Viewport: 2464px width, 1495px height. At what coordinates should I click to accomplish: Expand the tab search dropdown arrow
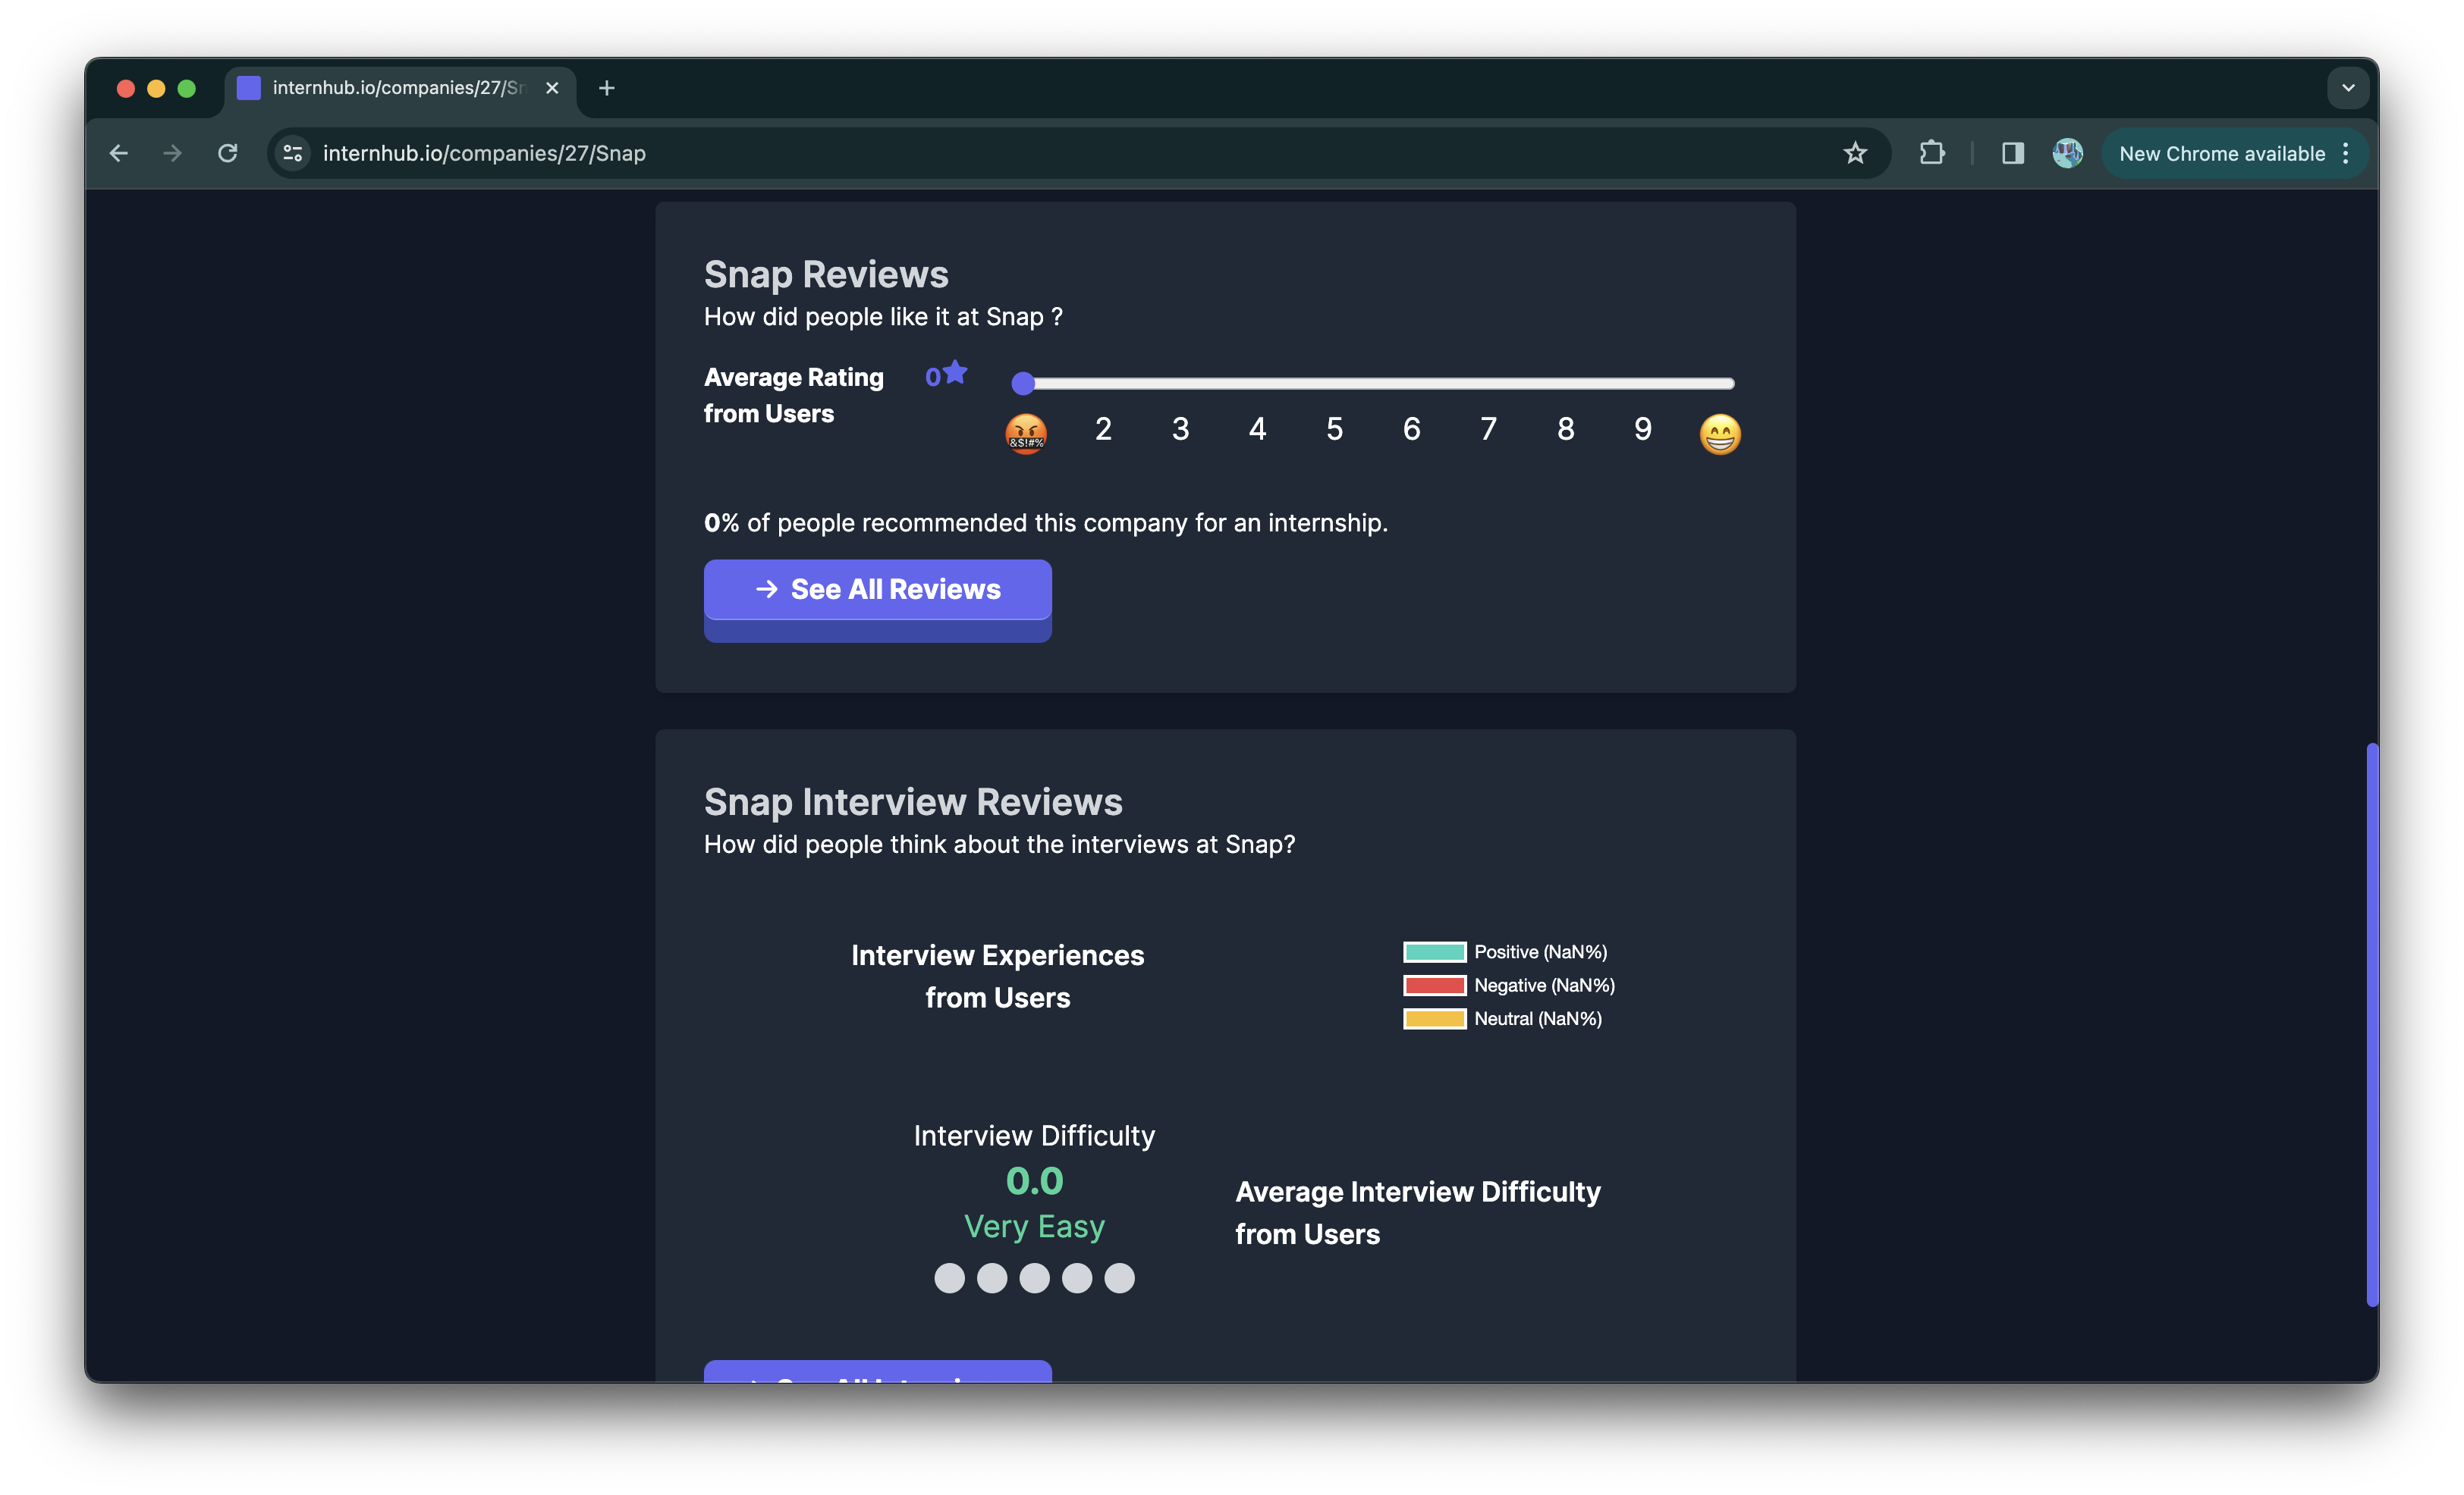tap(2348, 88)
